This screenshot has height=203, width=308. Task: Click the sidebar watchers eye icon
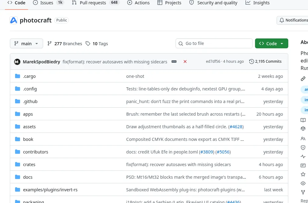303,183
